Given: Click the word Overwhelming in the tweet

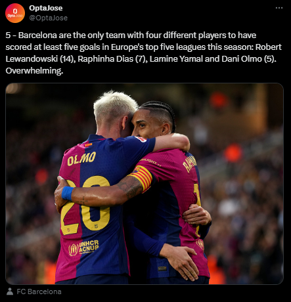Looking at the screenshot, I should (x=34, y=71).
